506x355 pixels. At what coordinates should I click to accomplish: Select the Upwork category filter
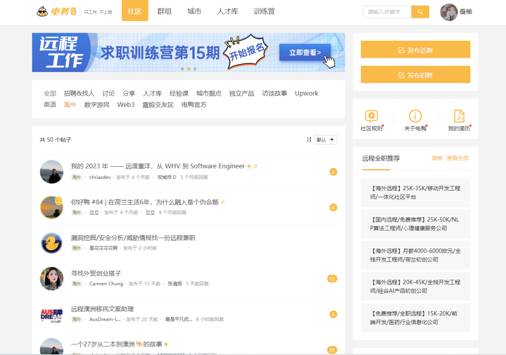306,94
